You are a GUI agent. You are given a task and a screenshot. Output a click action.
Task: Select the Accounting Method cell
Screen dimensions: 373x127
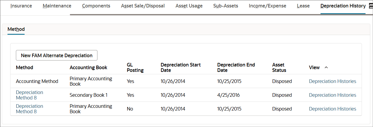[37, 81]
